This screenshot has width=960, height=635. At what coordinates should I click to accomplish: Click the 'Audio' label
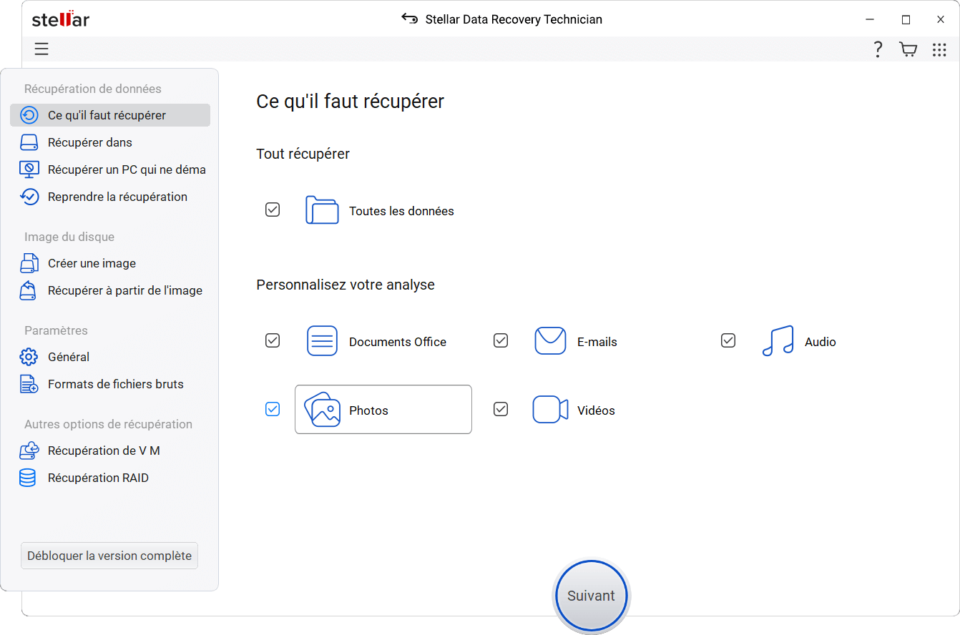[821, 342]
